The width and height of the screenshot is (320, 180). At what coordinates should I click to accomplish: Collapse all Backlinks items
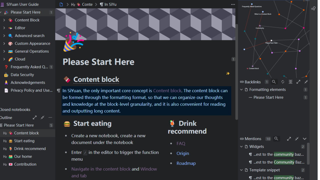coord(306,82)
